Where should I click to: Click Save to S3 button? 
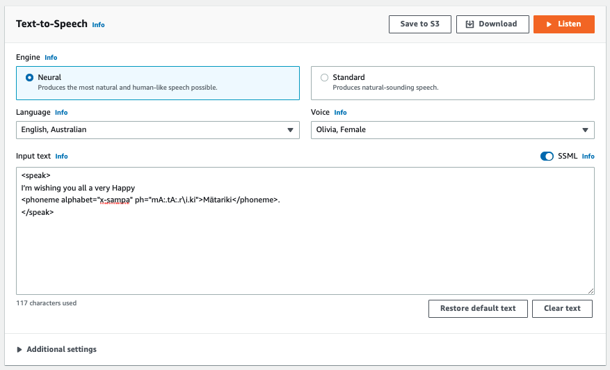pos(419,24)
